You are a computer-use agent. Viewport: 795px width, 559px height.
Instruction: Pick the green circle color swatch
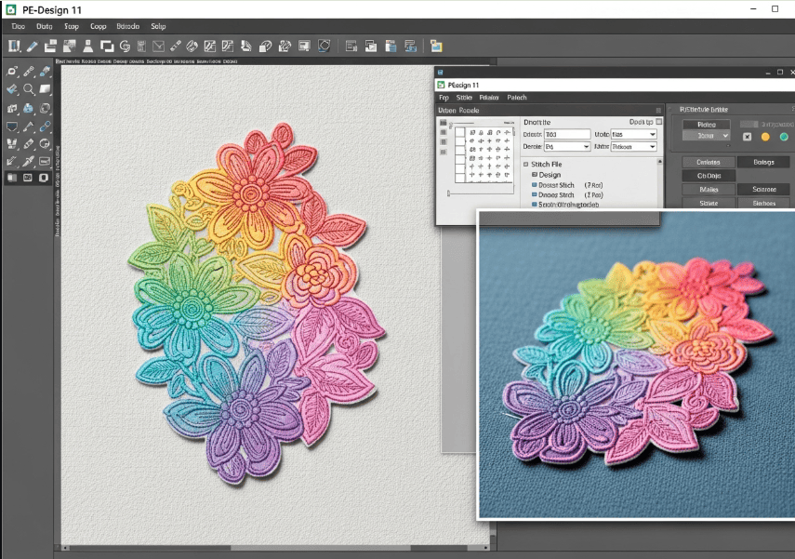click(x=784, y=137)
